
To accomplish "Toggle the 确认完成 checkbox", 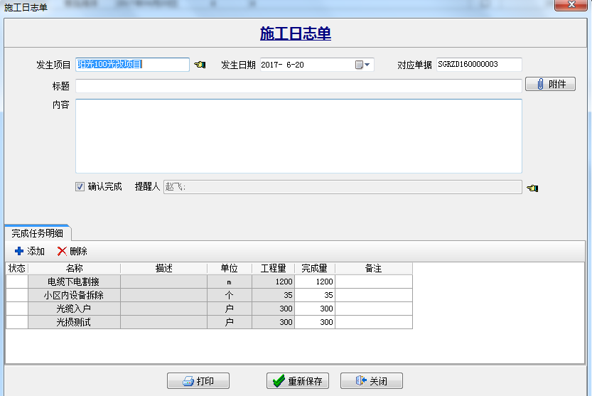I will [x=80, y=187].
